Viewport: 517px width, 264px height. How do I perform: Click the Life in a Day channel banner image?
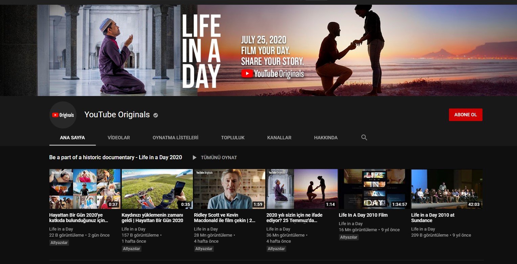[258, 50]
